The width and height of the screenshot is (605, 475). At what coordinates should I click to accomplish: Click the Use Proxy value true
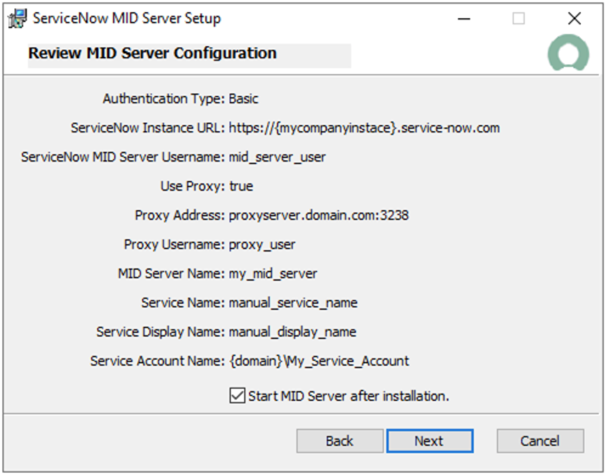coord(241,186)
